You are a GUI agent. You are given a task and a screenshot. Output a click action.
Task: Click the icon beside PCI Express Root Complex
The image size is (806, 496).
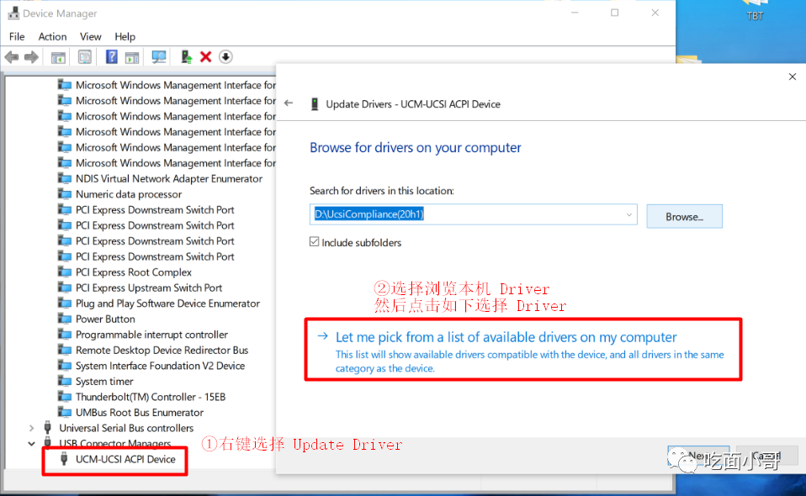64,272
